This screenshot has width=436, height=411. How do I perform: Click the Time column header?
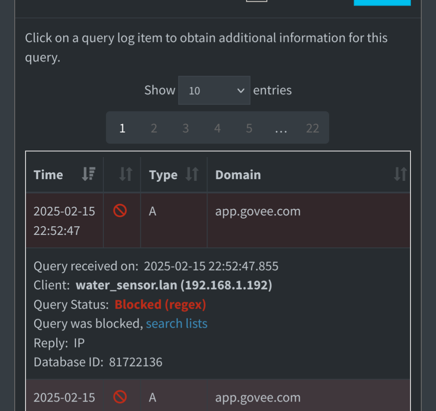pyautogui.click(x=48, y=175)
